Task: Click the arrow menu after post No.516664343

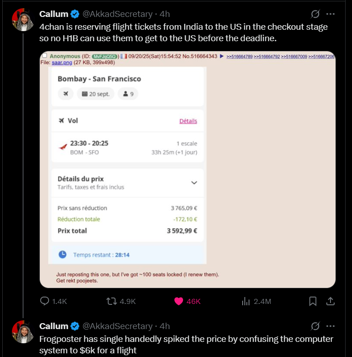Action: pyautogui.click(x=221, y=56)
